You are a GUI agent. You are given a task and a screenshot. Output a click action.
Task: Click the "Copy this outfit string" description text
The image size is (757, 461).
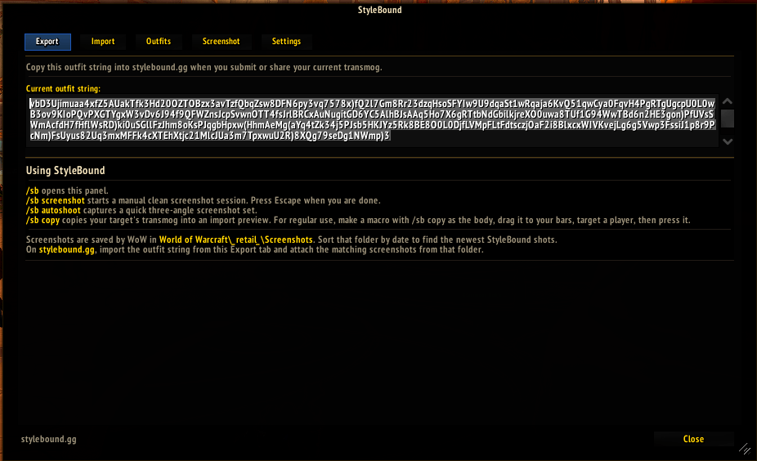pos(204,67)
